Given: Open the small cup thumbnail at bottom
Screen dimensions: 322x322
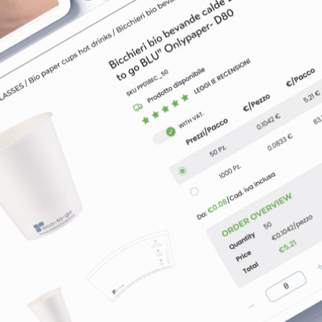Looking at the screenshot, I should pyautogui.click(x=50, y=305).
